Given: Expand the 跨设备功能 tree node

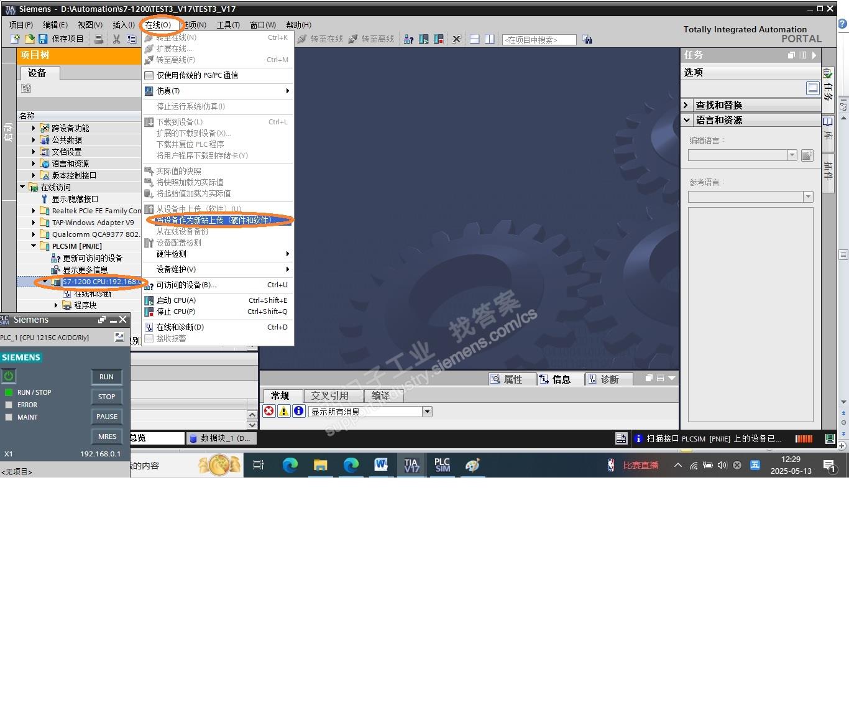Looking at the screenshot, I should [x=34, y=128].
